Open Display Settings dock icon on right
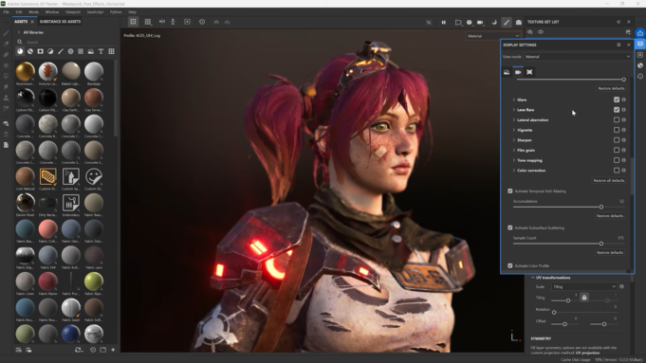Screen dimensions: 646x363 [x=639, y=44]
